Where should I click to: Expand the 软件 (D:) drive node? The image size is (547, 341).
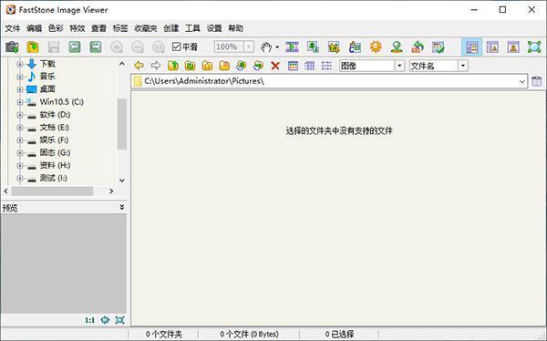pos(20,115)
